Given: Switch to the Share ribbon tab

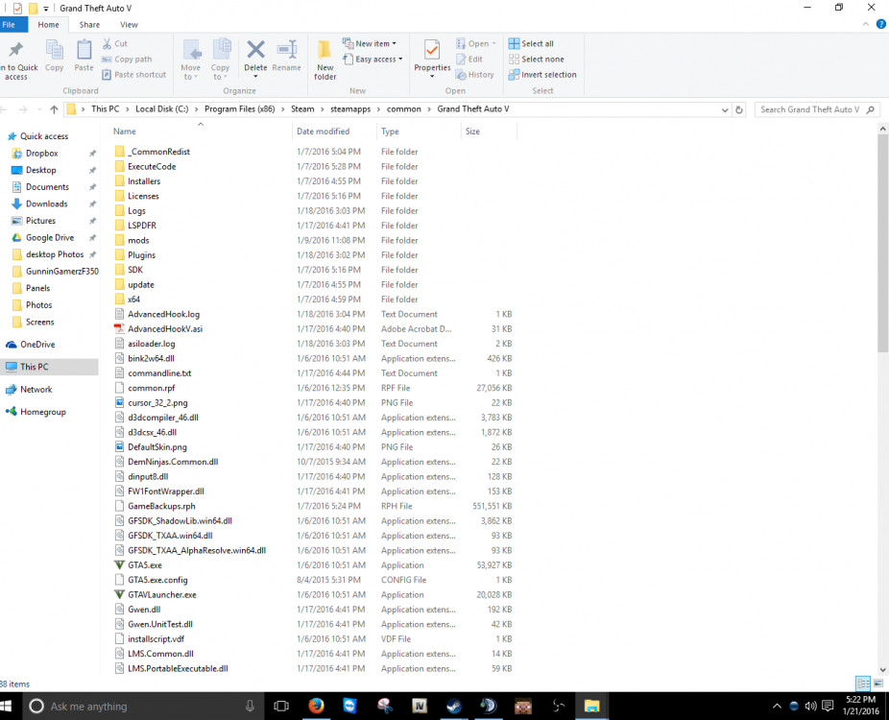Looking at the screenshot, I should tap(89, 24).
